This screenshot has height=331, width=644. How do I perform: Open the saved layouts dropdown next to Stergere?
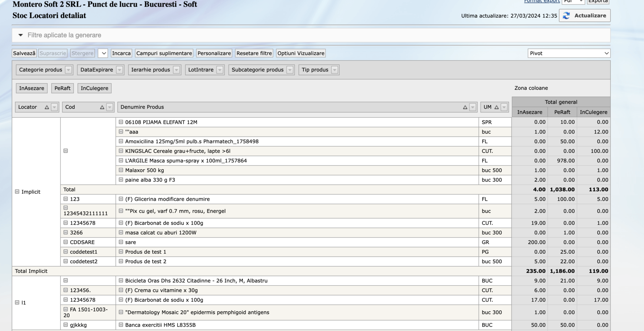point(103,53)
